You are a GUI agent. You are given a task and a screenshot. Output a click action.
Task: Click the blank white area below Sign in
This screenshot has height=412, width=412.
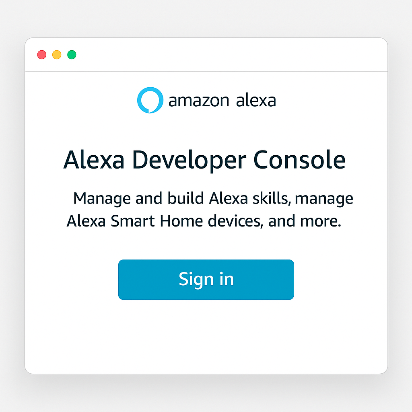(x=206, y=336)
